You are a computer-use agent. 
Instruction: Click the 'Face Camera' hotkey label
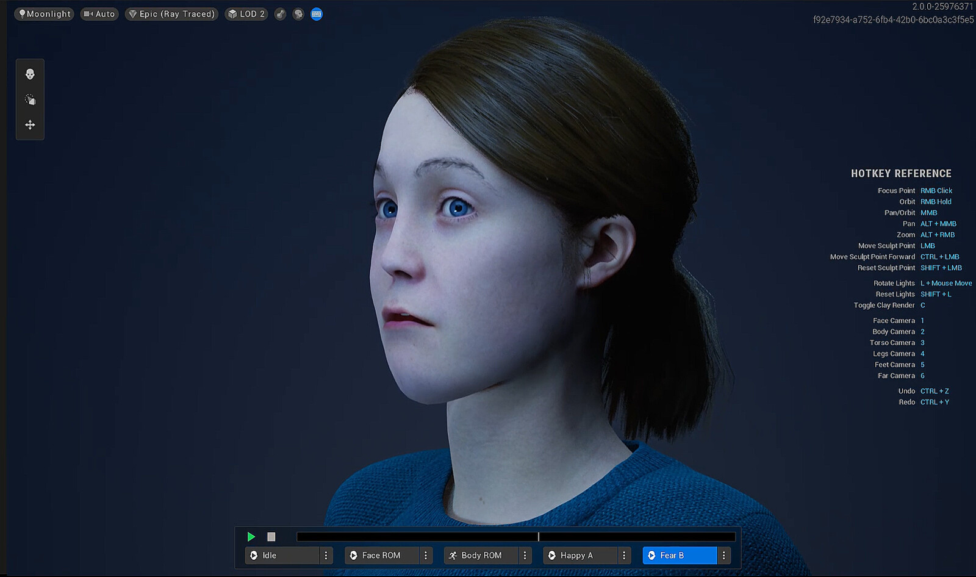pyautogui.click(x=894, y=321)
